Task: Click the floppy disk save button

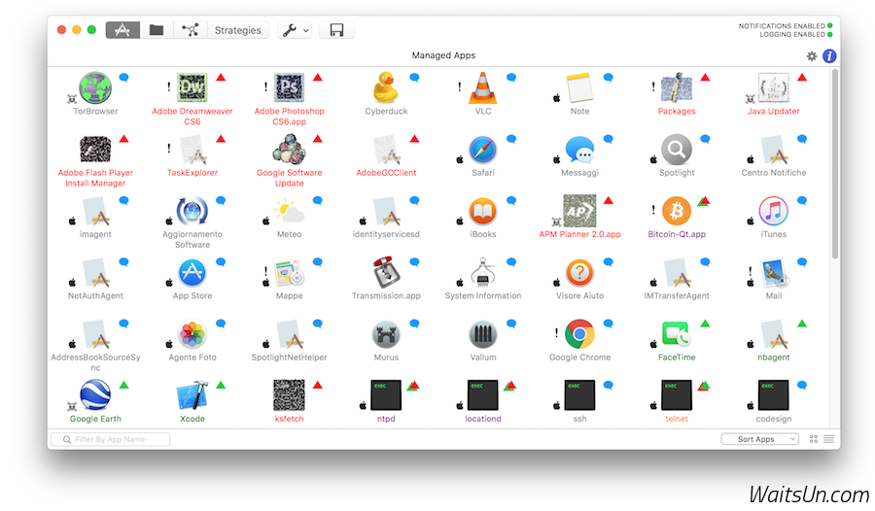Action: pos(336,30)
